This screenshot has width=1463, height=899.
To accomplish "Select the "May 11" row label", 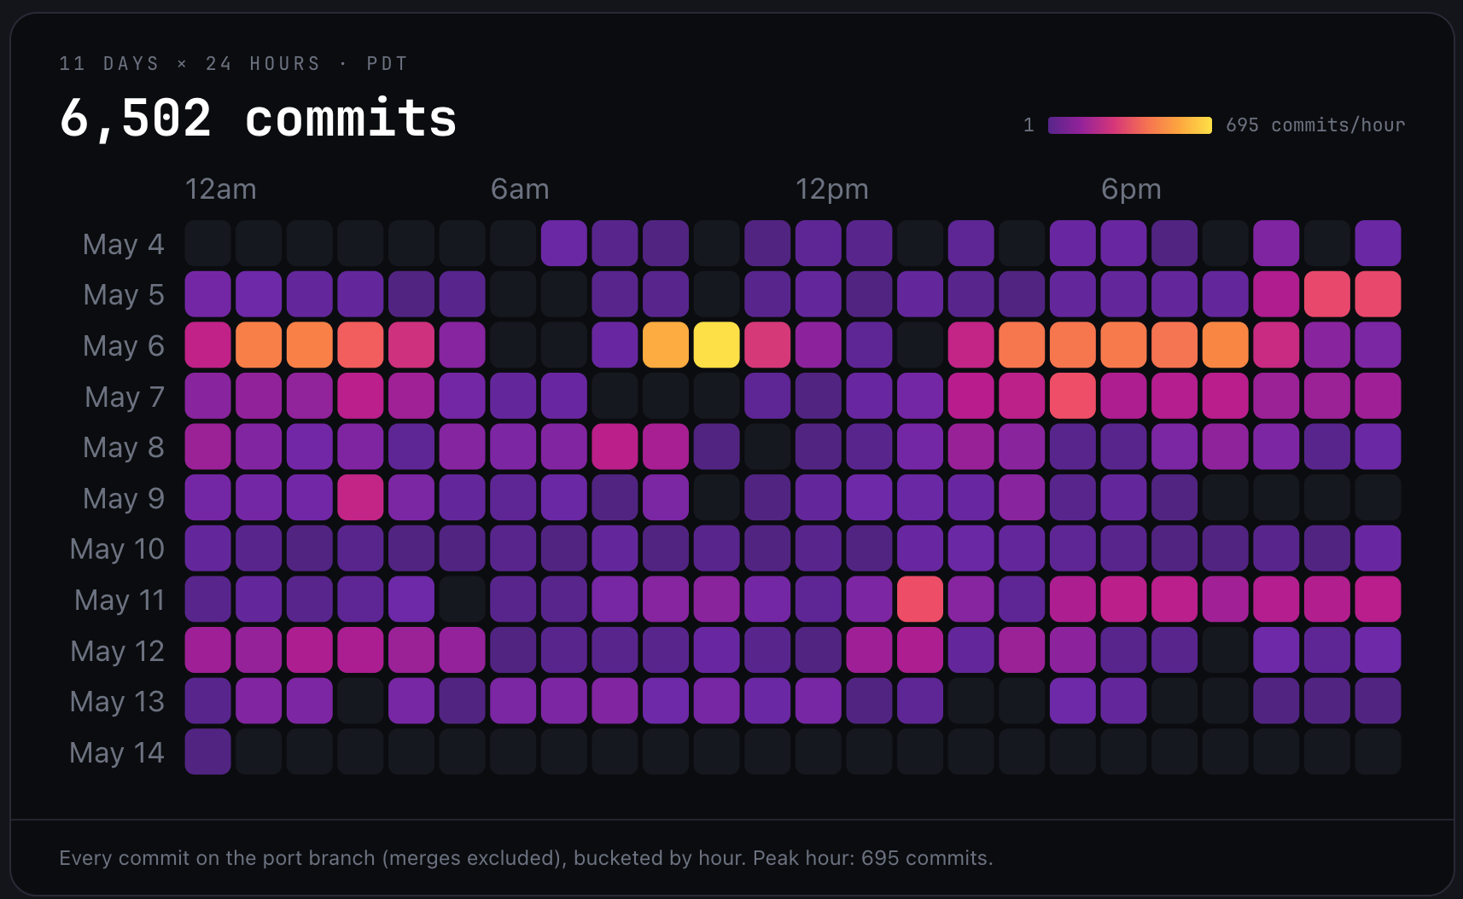I will pos(119,600).
